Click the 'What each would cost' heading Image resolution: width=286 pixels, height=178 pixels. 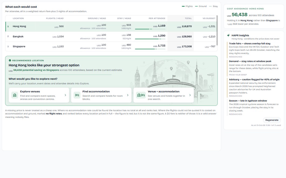tap(21, 7)
